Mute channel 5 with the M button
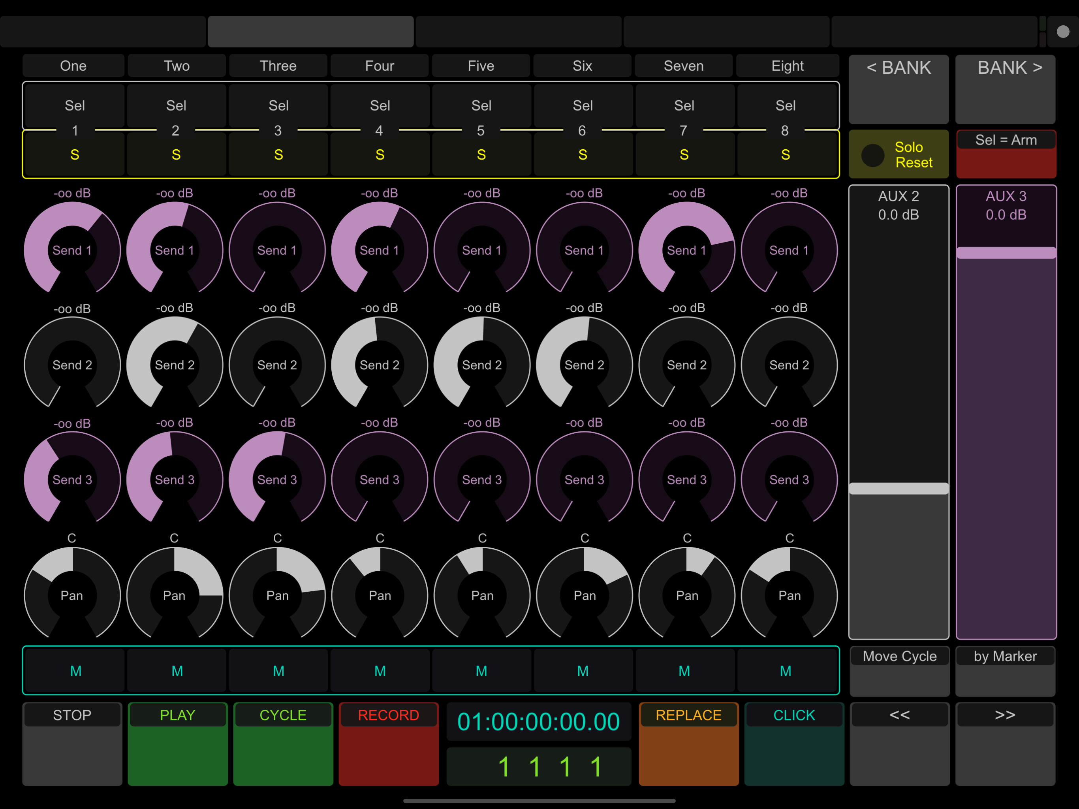Image resolution: width=1079 pixels, height=809 pixels. coord(481,671)
